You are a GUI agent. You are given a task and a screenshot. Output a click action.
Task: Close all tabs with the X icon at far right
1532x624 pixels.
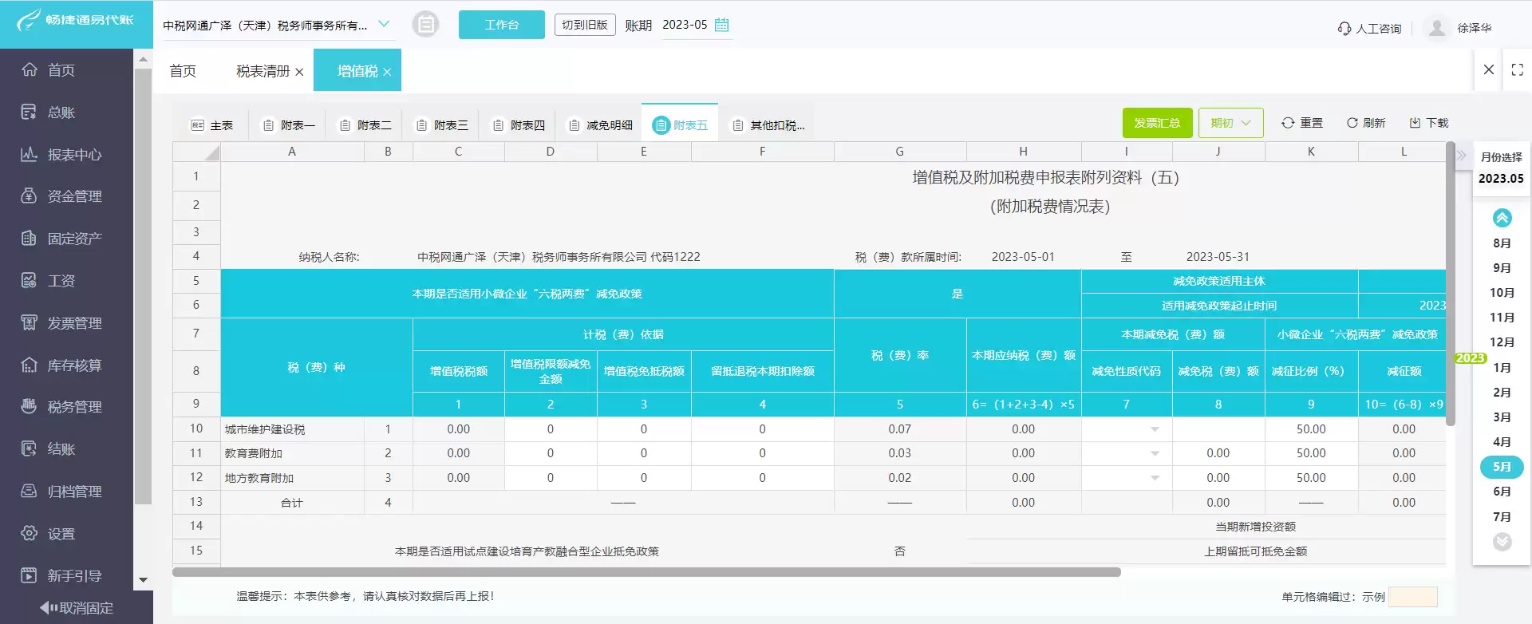[x=1489, y=69]
